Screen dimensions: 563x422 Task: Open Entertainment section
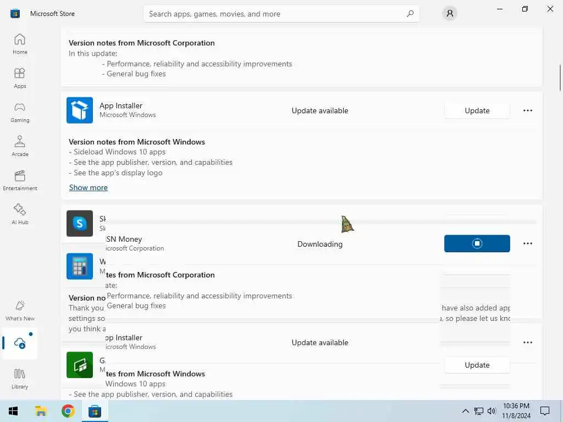tap(20, 180)
